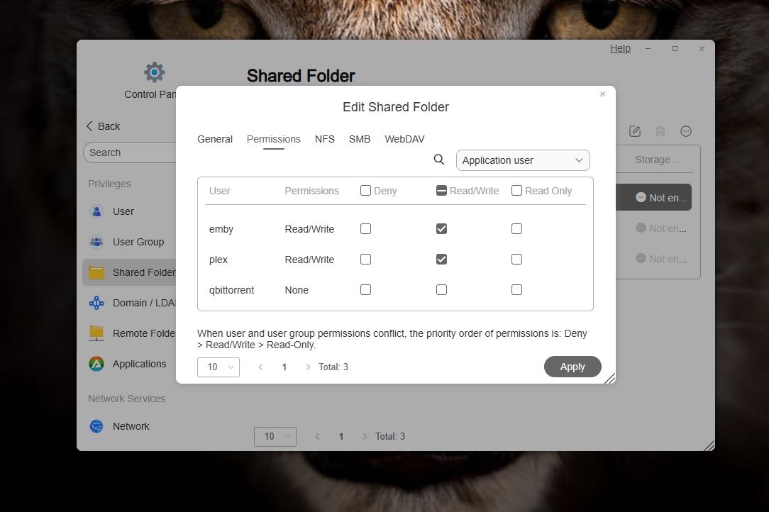The image size is (769, 512).
Task: Click second row Not en... status
Action: pyautogui.click(x=661, y=228)
